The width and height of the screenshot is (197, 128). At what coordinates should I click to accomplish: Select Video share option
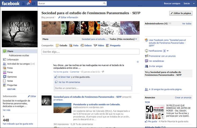pos(99,45)
